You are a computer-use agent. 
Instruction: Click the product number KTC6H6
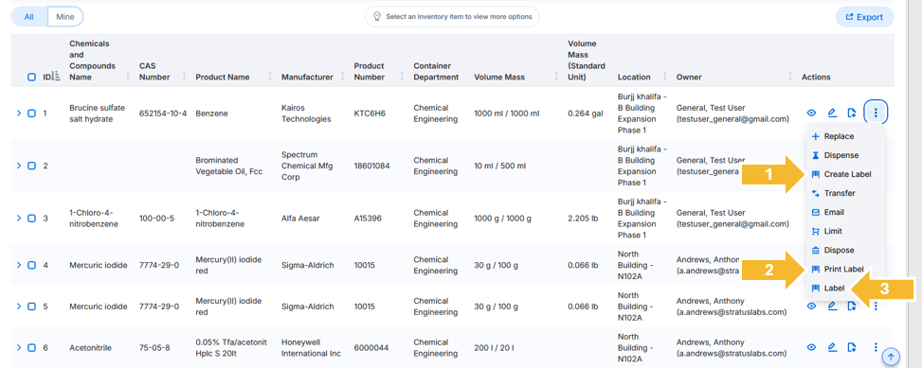coord(370,113)
